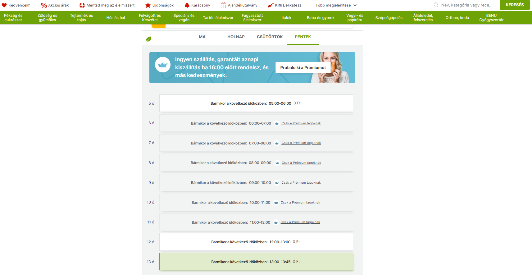The width and height of the screenshot is (532, 275).
Task: Open Premium-only link for 06:00–07:00 slot
Action: point(301,123)
